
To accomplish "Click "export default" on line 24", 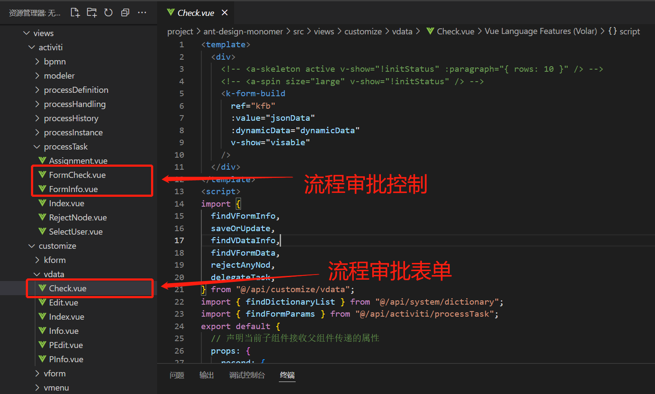I will click(x=235, y=327).
